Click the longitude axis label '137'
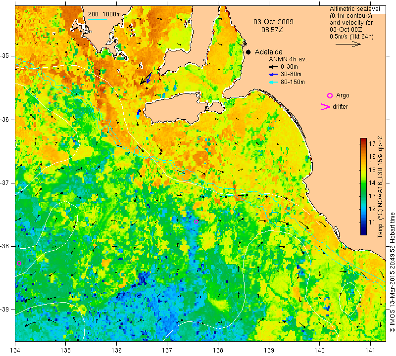Image resolution: width=396 pixels, height=356 pixels. click(167, 351)
